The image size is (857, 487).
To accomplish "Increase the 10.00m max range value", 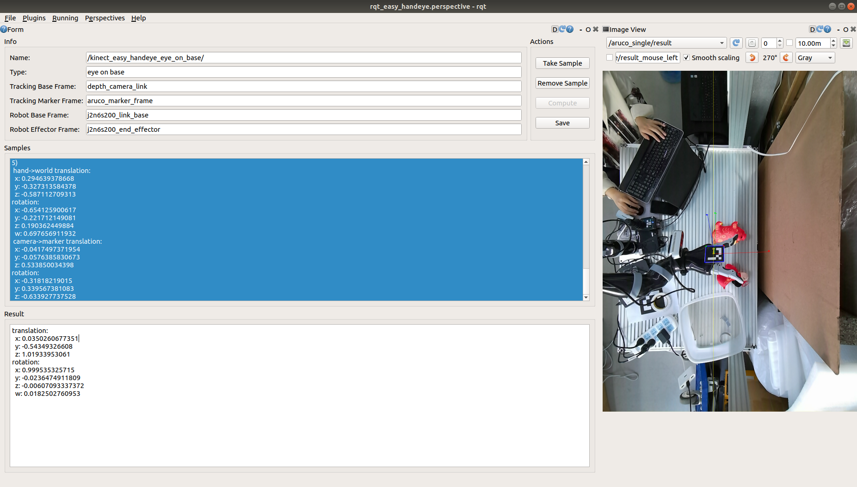I will [x=833, y=41].
